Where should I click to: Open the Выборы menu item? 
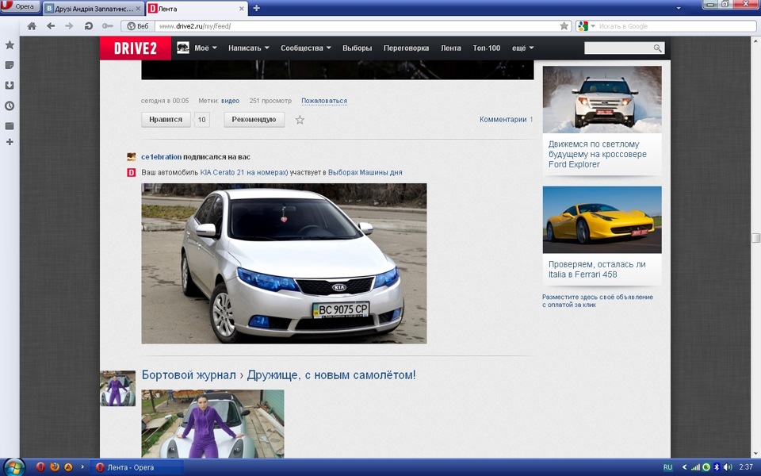[x=358, y=48]
